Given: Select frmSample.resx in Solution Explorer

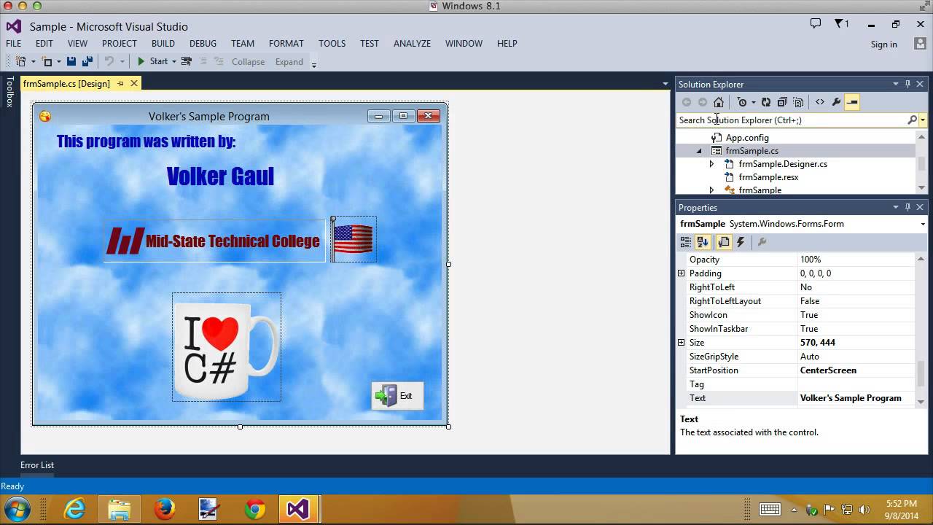Looking at the screenshot, I should click(768, 177).
